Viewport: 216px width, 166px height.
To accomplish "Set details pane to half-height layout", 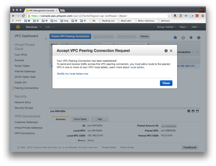I will (193, 111).
